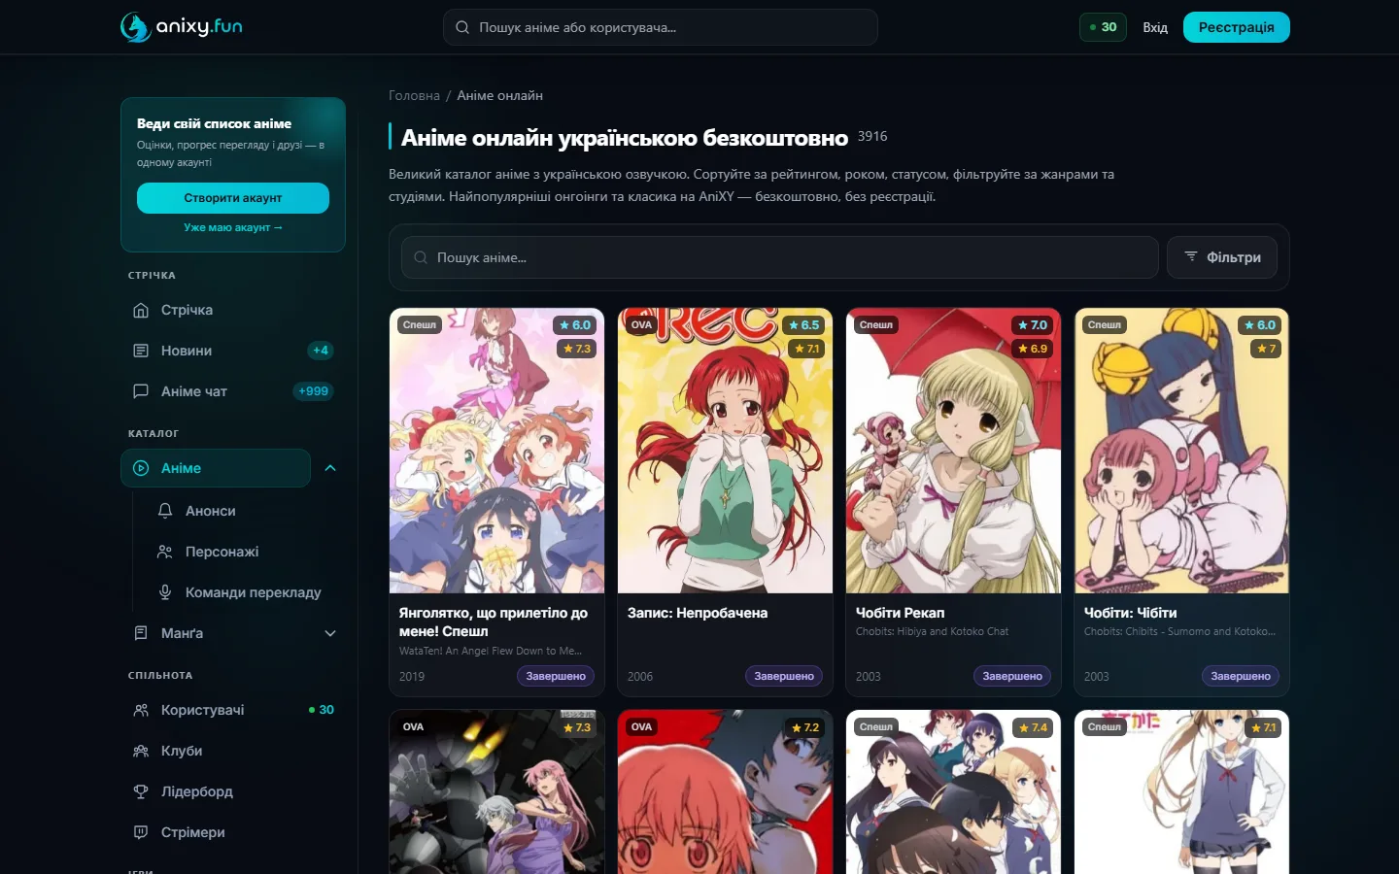Image resolution: width=1399 pixels, height=874 pixels.
Task: Go to Аніме чат
Action: [233, 391]
